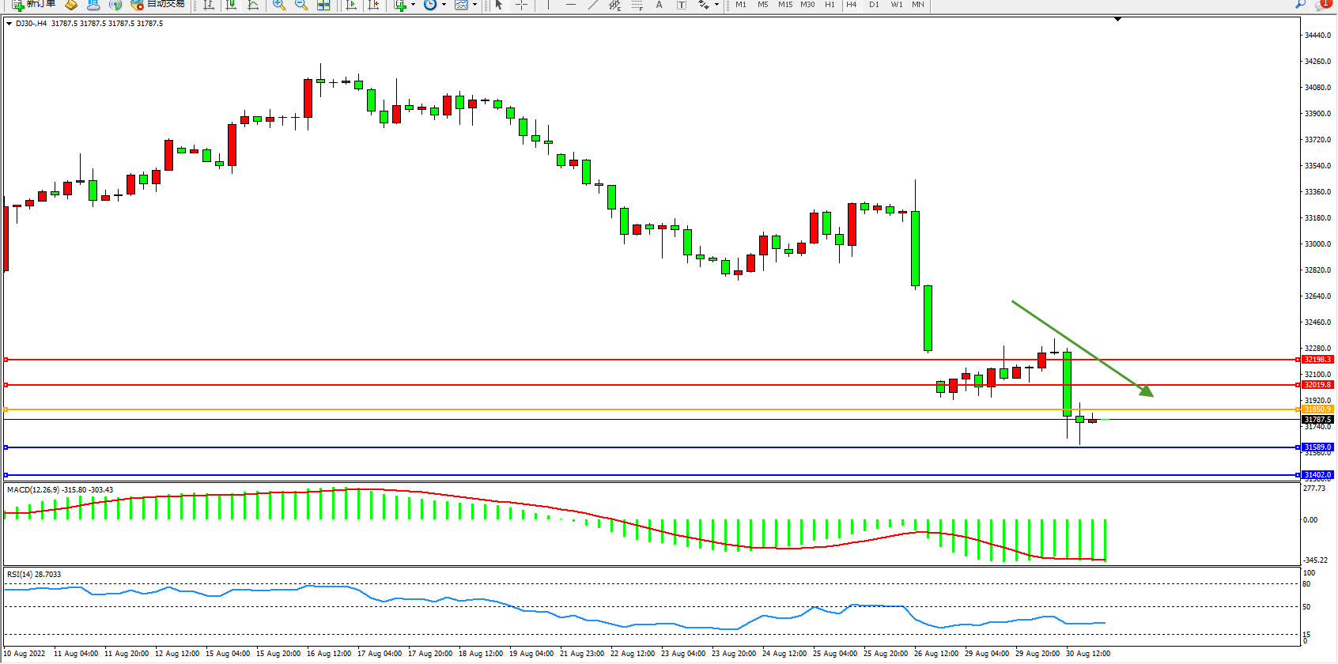Select the text label 'T' tool
The height and width of the screenshot is (664, 1338).
[682, 5]
